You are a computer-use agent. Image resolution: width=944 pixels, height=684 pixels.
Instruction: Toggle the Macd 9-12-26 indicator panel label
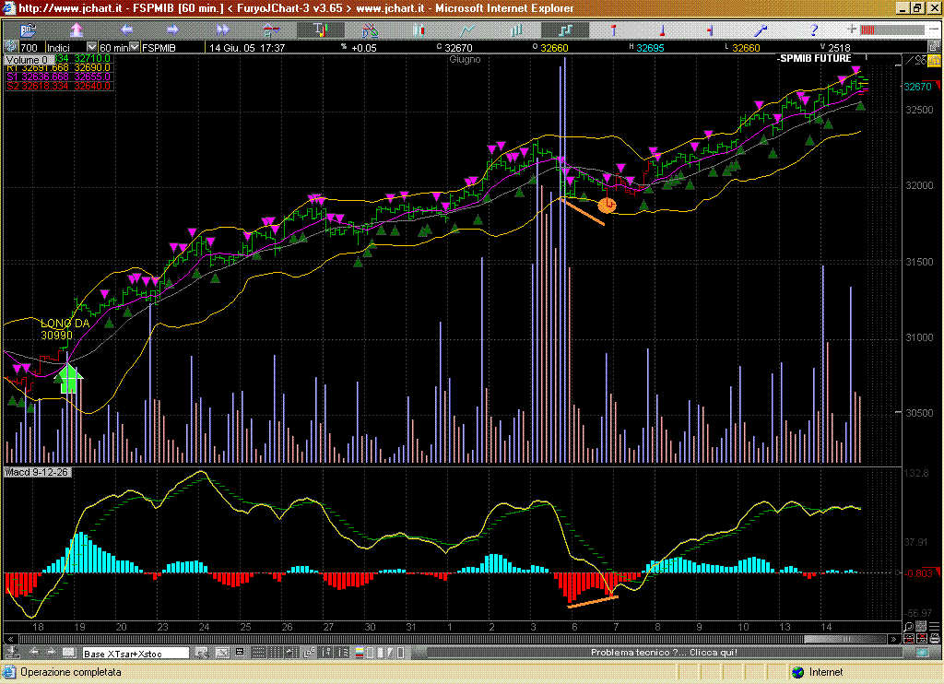pos(37,473)
